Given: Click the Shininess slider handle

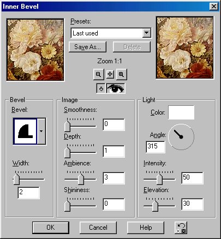Looking at the screenshot, I should [67, 206].
